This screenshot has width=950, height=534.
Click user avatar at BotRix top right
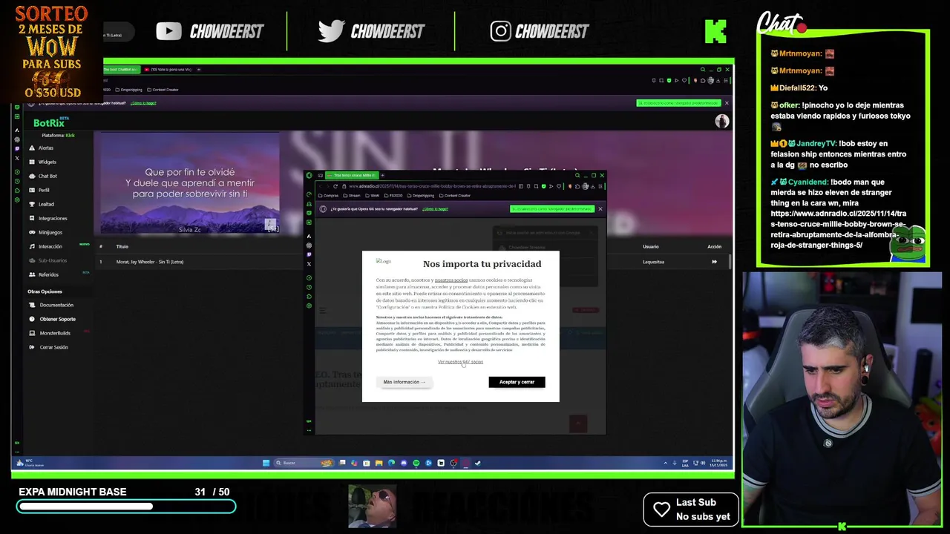722,122
